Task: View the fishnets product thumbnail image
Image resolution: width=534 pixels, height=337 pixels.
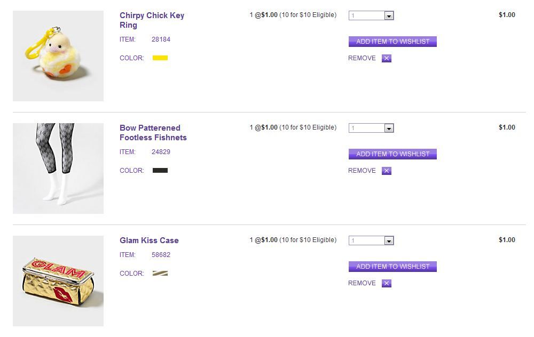Action: (x=58, y=168)
